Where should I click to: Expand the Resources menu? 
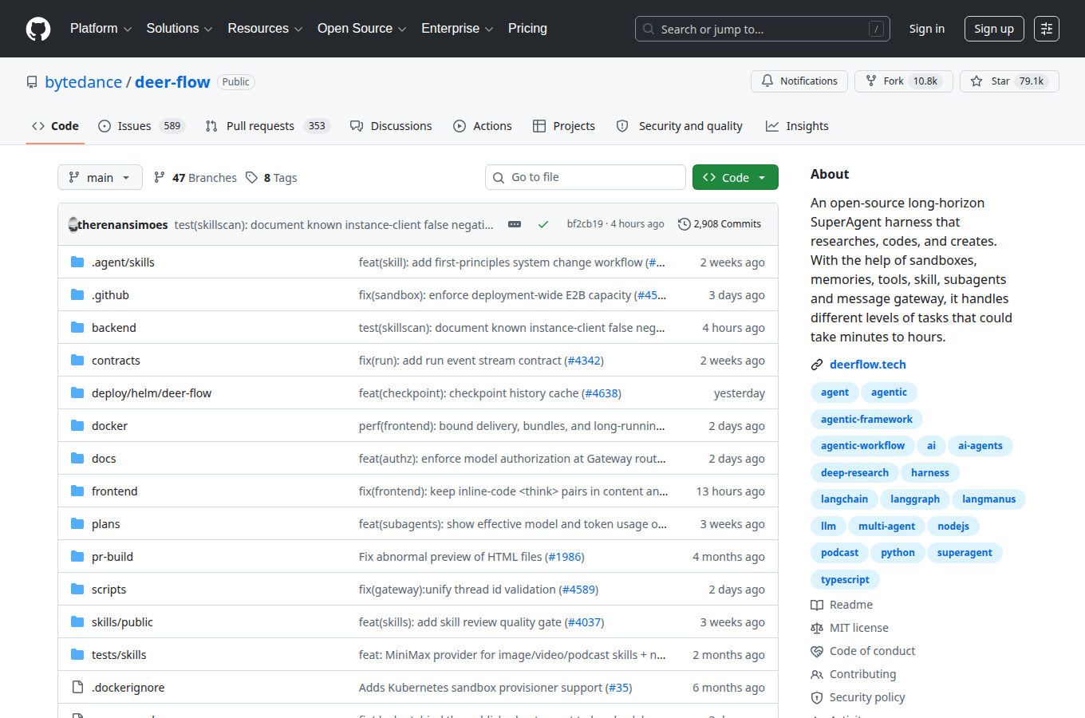pyautogui.click(x=265, y=29)
